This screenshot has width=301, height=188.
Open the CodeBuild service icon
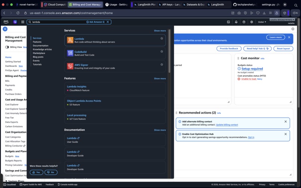click(x=70, y=53)
